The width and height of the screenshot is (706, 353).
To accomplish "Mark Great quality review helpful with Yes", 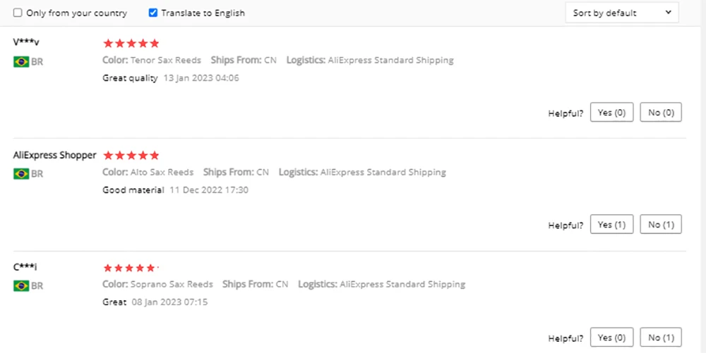I will click(x=611, y=113).
